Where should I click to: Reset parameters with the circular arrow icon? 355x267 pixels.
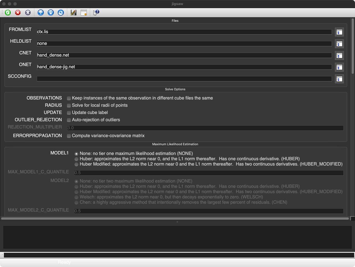pos(61,13)
